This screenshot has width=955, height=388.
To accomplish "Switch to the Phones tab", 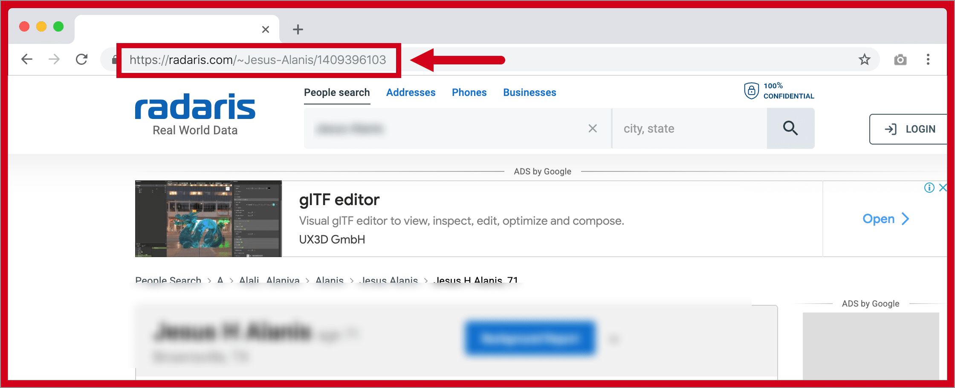I will (469, 93).
